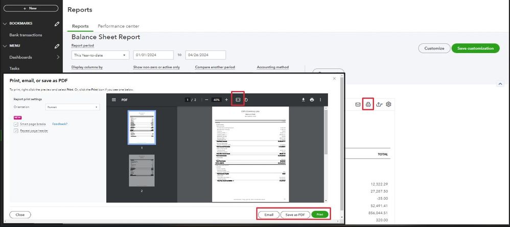Click the Close button in the dialog
510x227 pixels.
click(x=20, y=215)
